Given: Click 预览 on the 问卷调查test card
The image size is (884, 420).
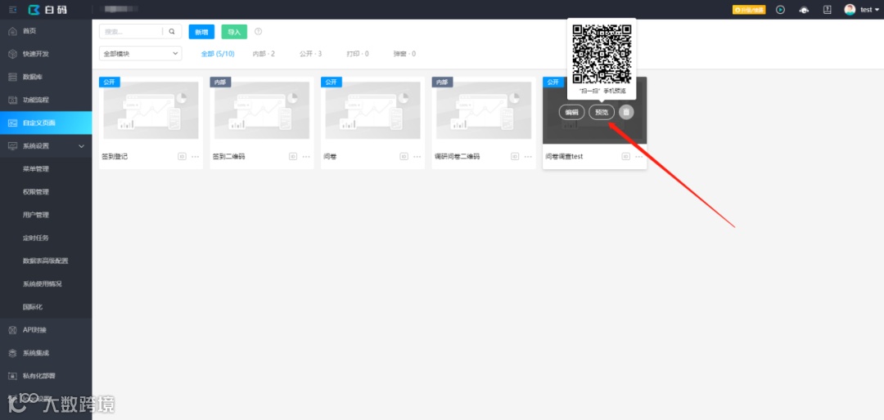Looking at the screenshot, I should click(602, 112).
